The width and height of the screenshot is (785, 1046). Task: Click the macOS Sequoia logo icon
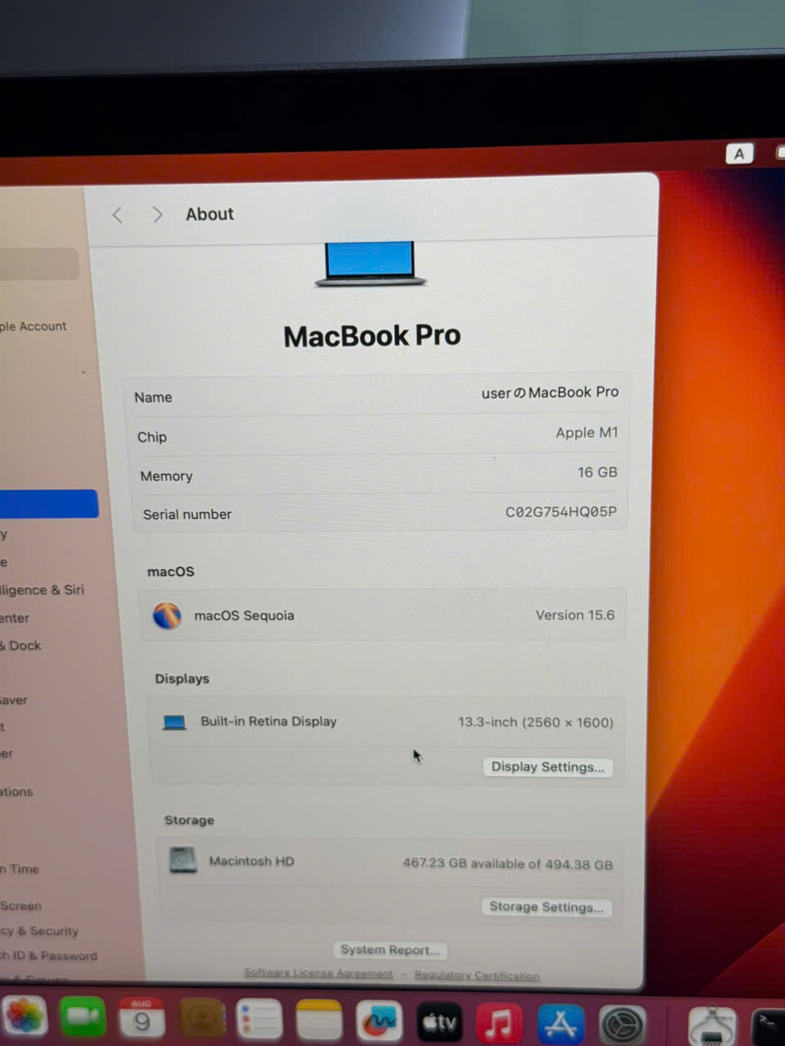168,615
